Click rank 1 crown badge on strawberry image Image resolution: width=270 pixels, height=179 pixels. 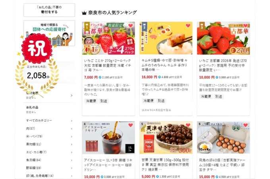pyautogui.click(x=87, y=26)
